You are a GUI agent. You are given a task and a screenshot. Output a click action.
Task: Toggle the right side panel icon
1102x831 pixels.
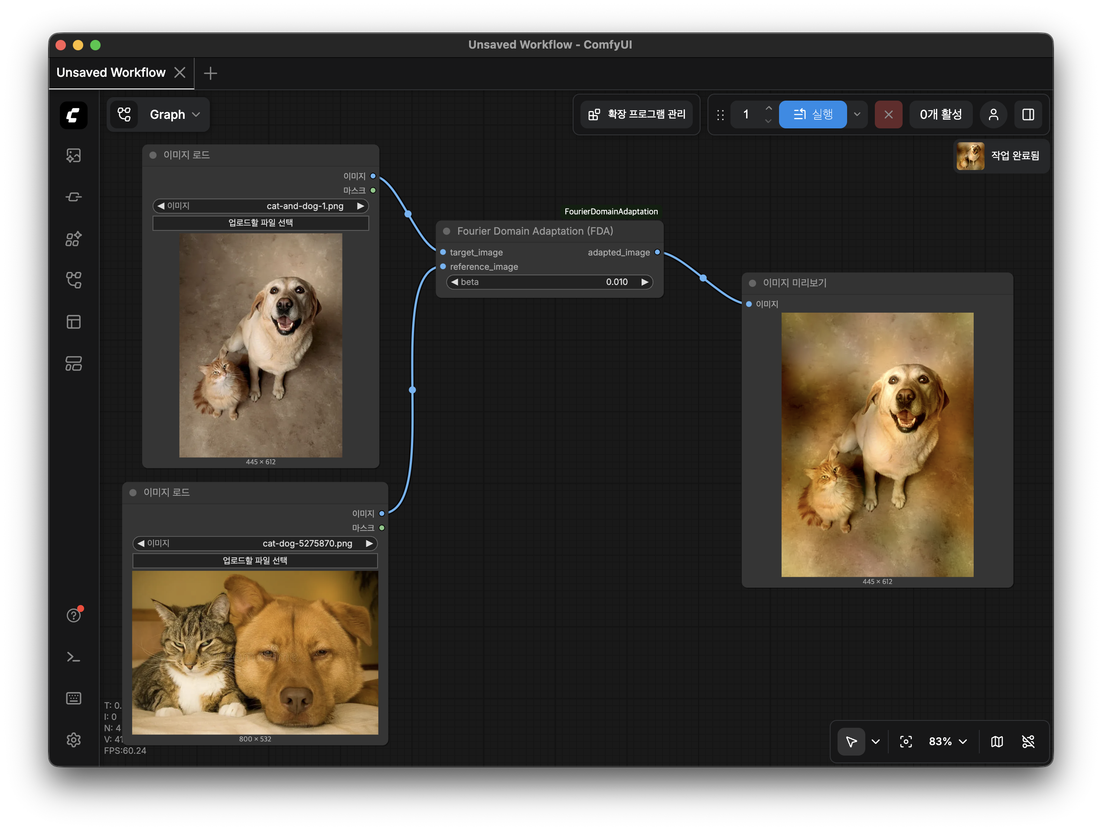pyautogui.click(x=1028, y=115)
